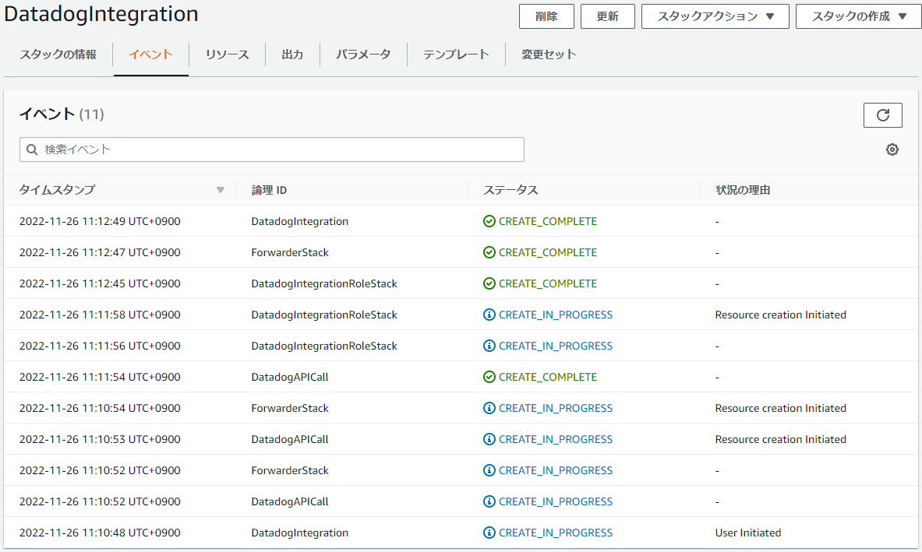
Task: Sort by タイムスタンプ column header
Action: coord(57,190)
